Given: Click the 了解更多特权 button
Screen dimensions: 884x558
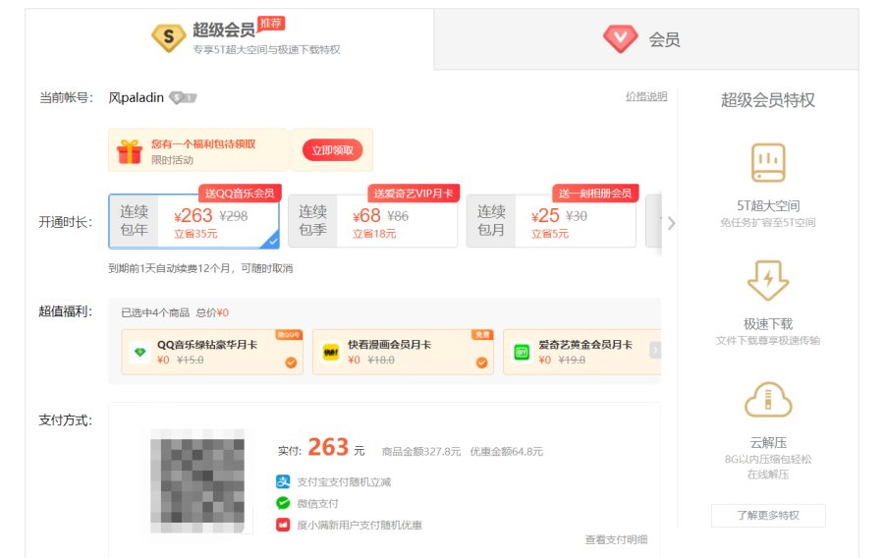Looking at the screenshot, I should point(768,515).
